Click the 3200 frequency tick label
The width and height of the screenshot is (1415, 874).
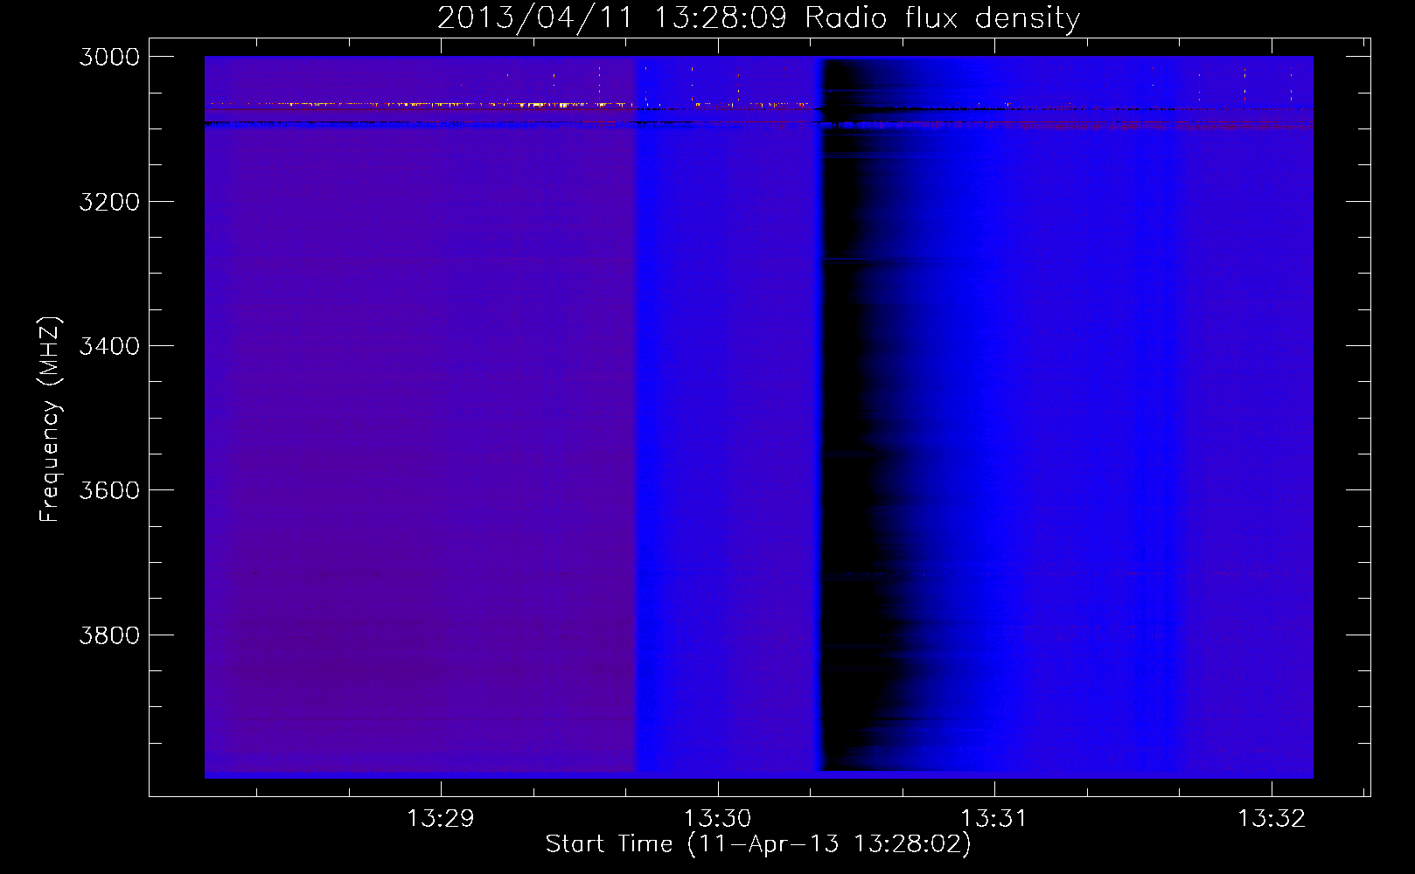109,202
